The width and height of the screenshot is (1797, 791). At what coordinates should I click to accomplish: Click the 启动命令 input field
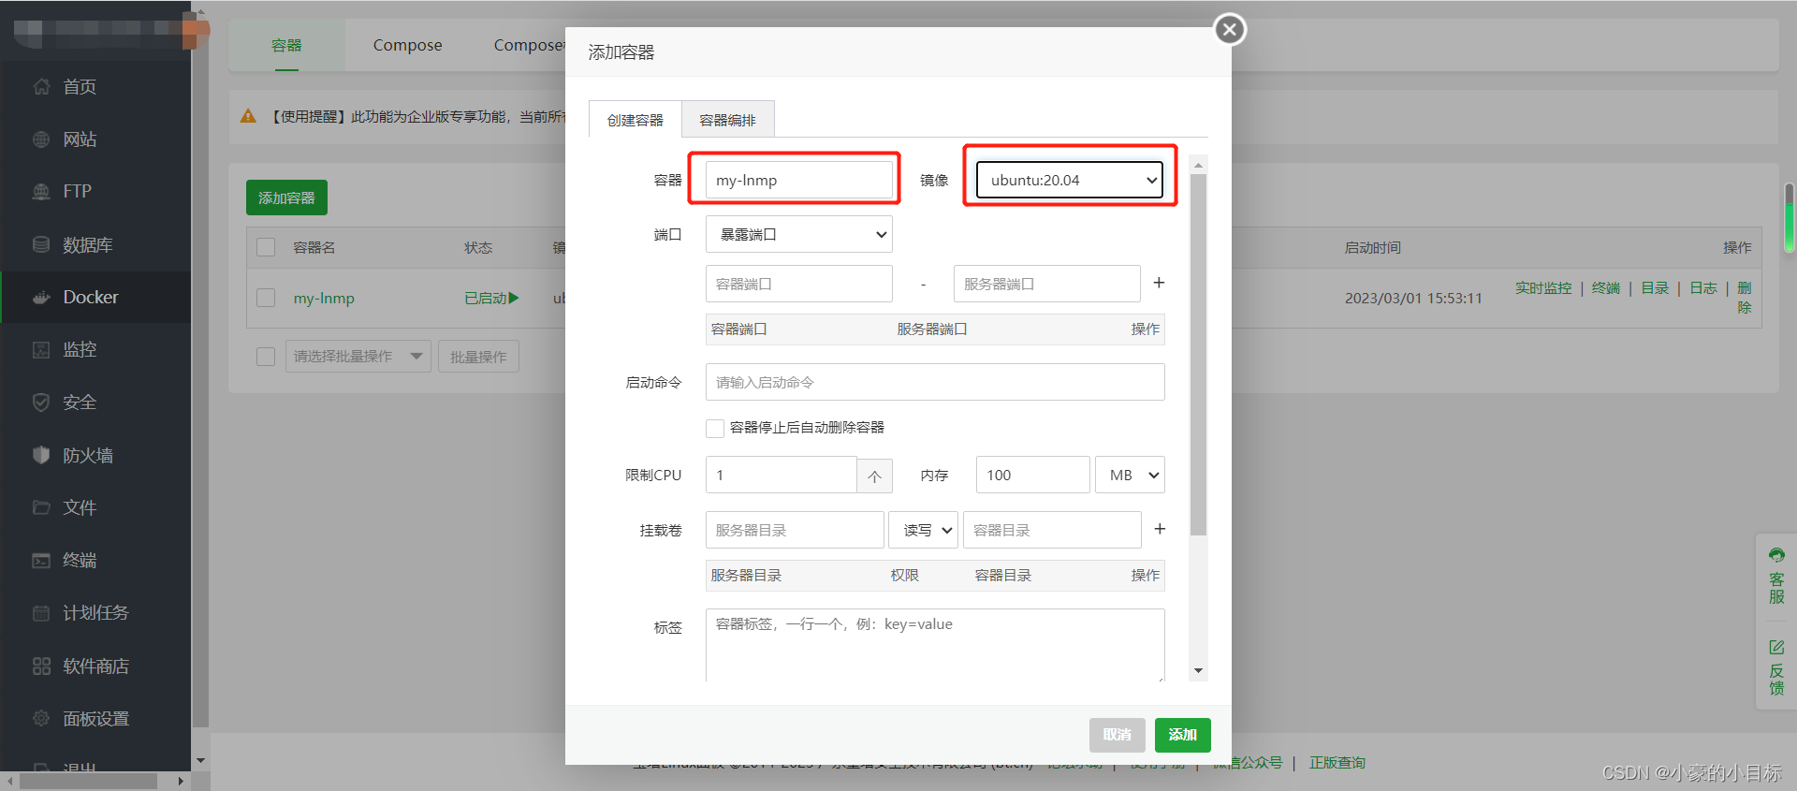tap(935, 382)
